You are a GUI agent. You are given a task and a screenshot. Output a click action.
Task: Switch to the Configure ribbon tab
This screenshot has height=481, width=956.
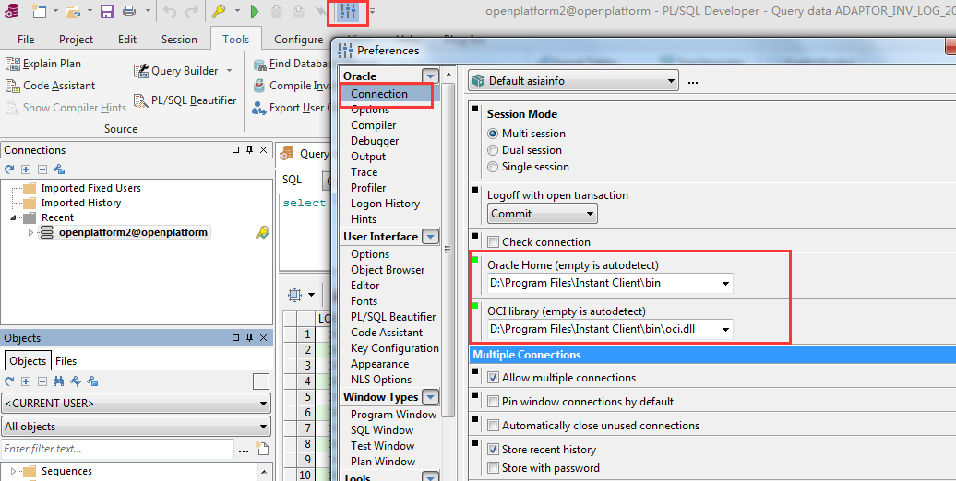(299, 39)
